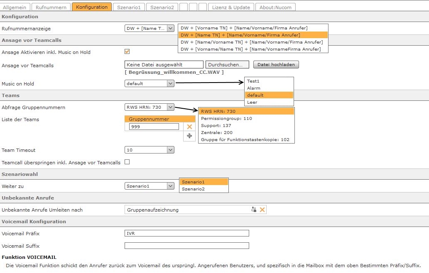Select Test1 music on hold option
This screenshot has width=429, height=273.
click(x=269, y=81)
